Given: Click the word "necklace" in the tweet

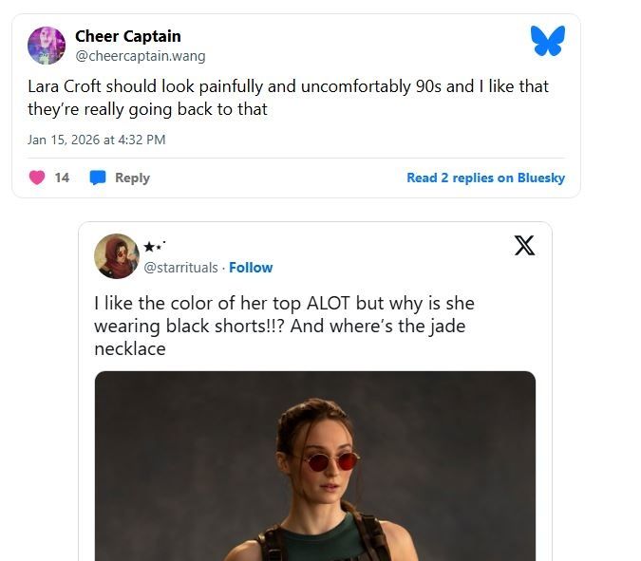Looking at the screenshot, I should 130,349.
